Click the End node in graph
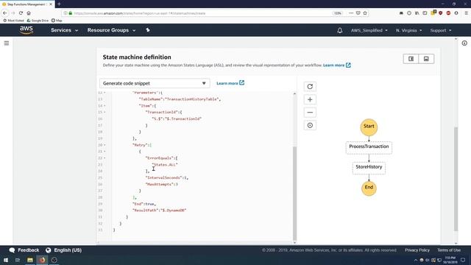Image resolution: width=471 pixels, height=265 pixels. coord(369,188)
